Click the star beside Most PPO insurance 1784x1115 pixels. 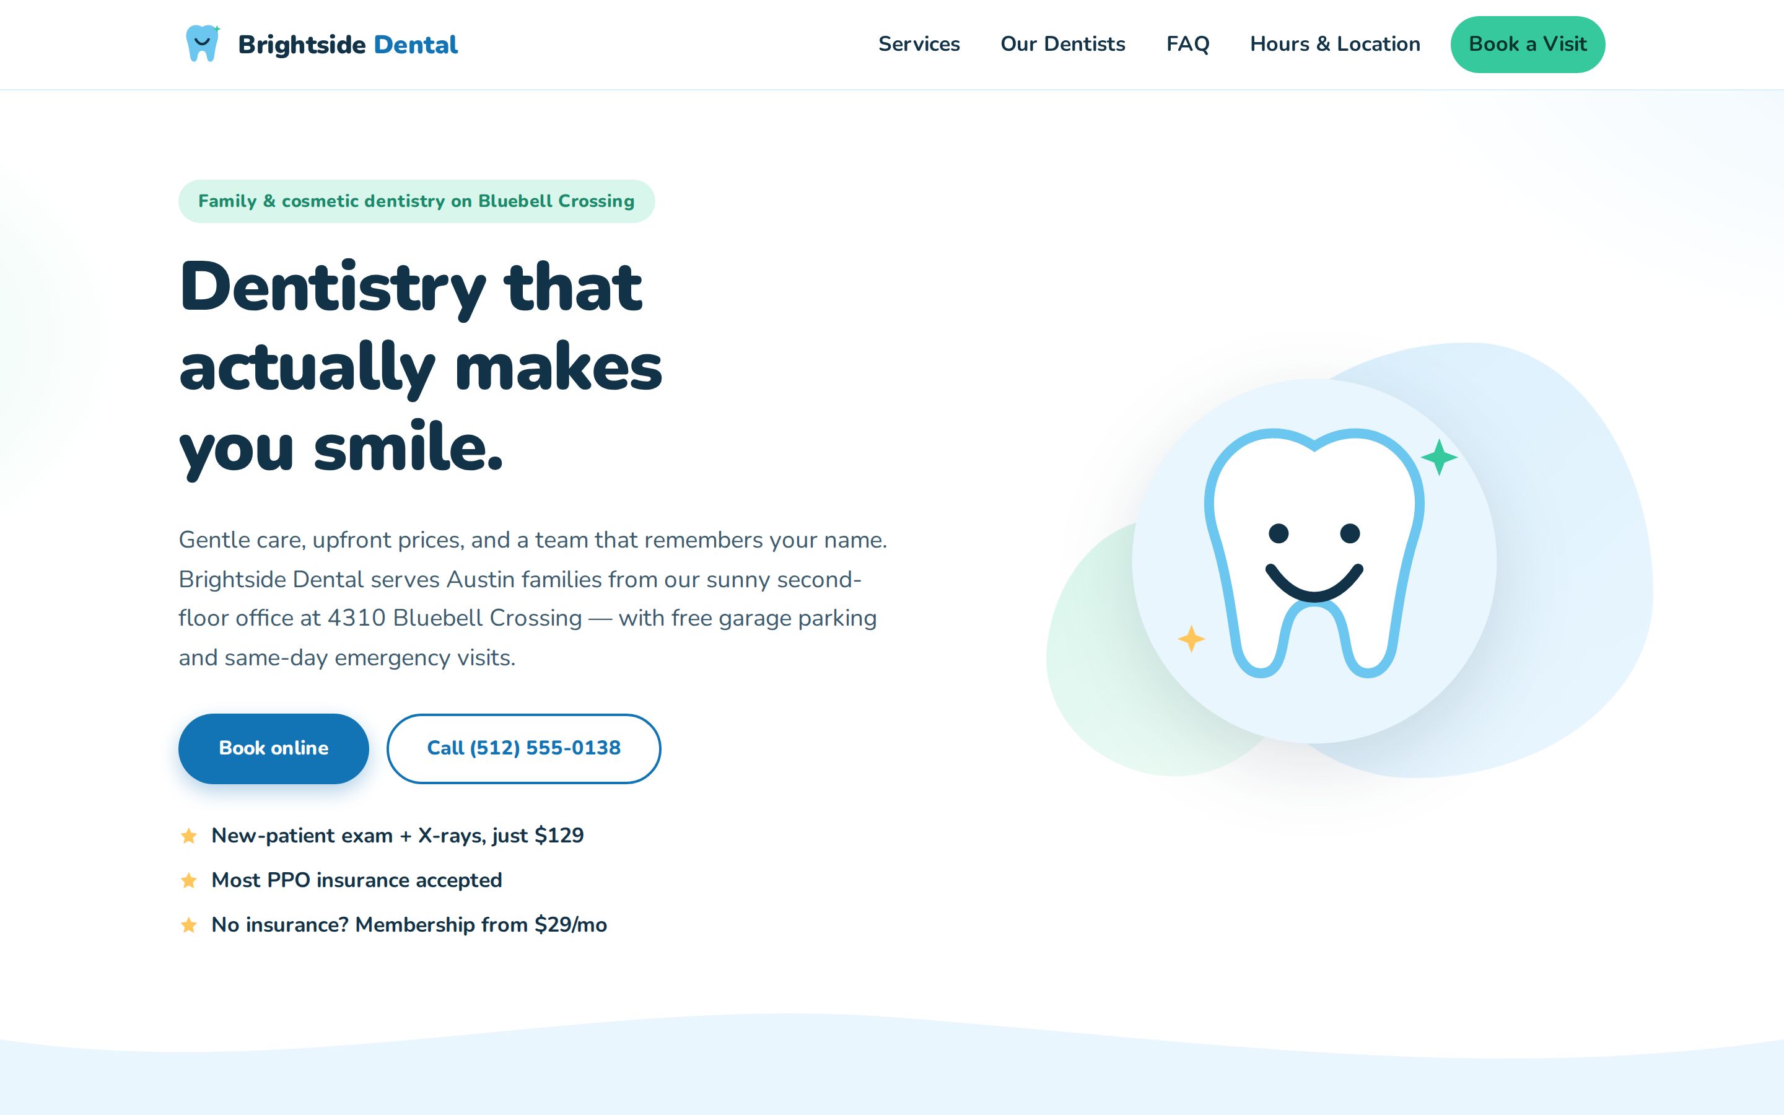(189, 880)
